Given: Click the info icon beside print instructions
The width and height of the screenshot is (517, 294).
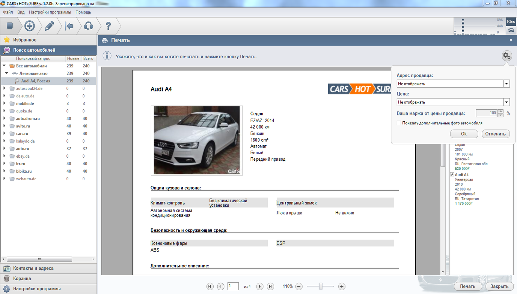Looking at the screenshot, I should click(x=107, y=56).
